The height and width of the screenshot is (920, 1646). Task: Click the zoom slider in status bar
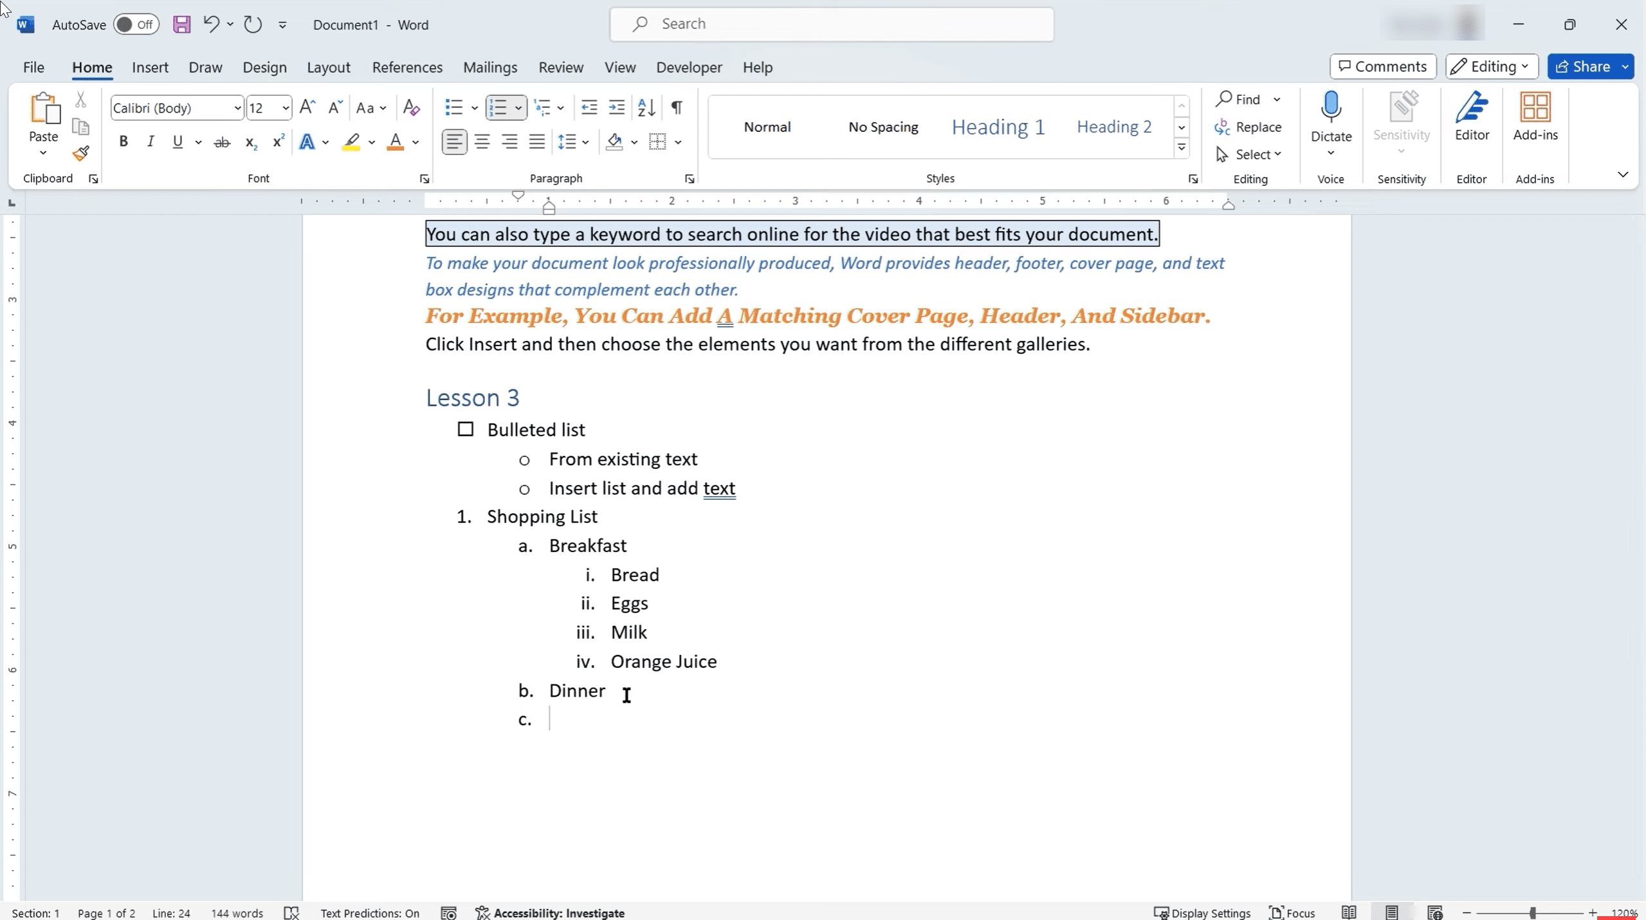(1533, 912)
